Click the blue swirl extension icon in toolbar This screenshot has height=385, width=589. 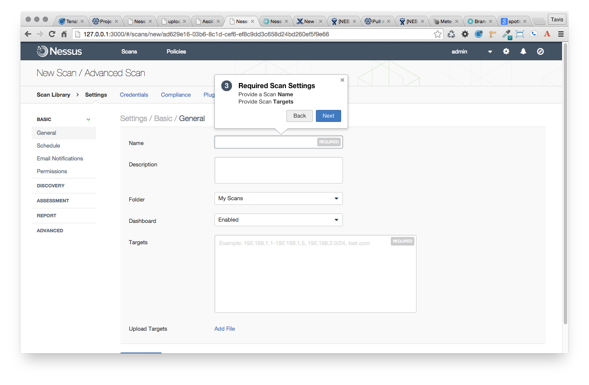coord(479,34)
